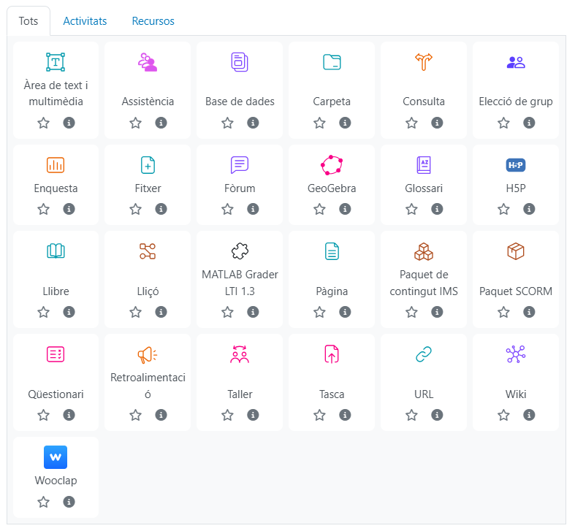The height and width of the screenshot is (531, 575).
Task: Open information details for URL
Action: coord(437,415)
